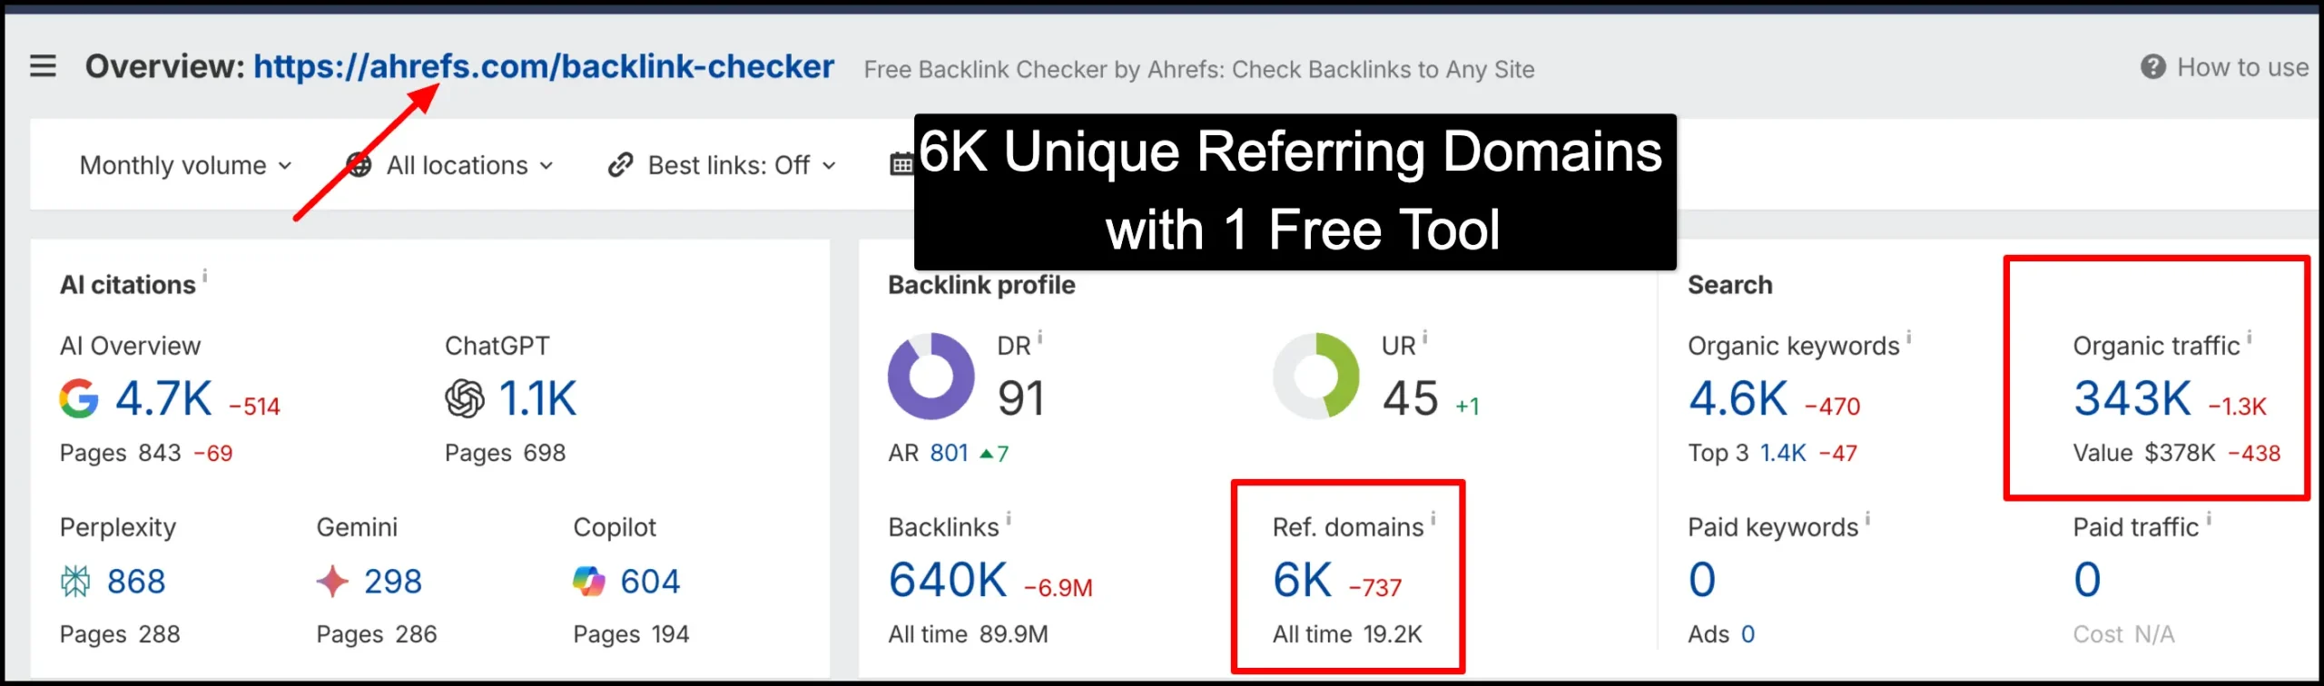Click the Copilot logo icon
2324x686 pixels.
tap(589, 581)
